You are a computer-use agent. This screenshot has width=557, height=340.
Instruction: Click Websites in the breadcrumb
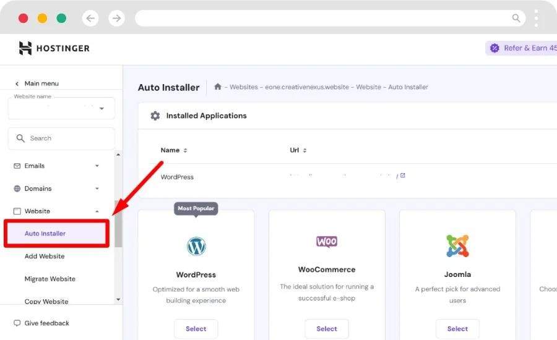[244, 87]
